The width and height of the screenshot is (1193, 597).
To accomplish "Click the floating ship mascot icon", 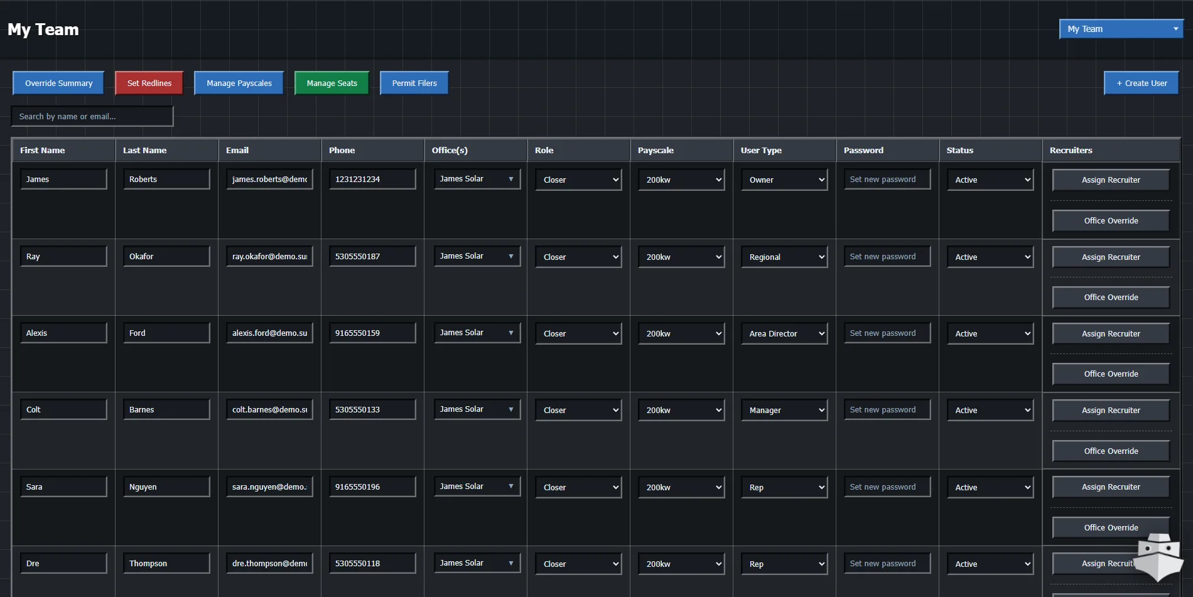I will pos(1158,556).
